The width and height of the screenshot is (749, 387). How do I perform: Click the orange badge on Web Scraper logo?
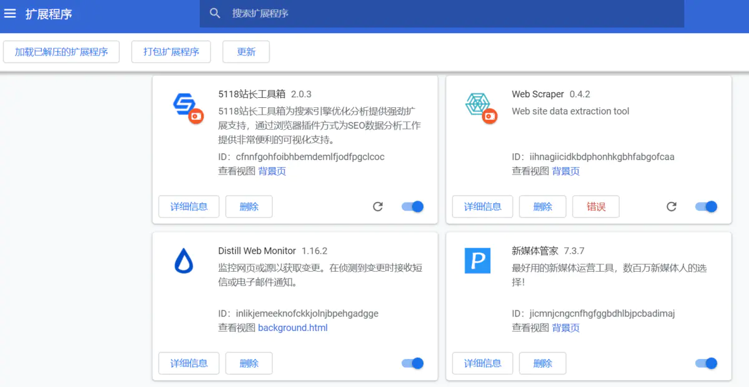(490, 116)
